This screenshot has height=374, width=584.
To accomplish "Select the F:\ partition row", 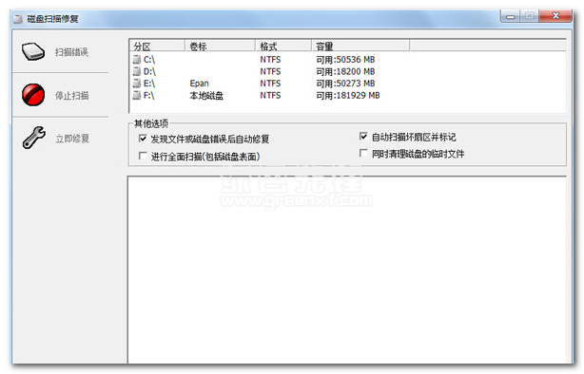I will [x=347, y=95].
